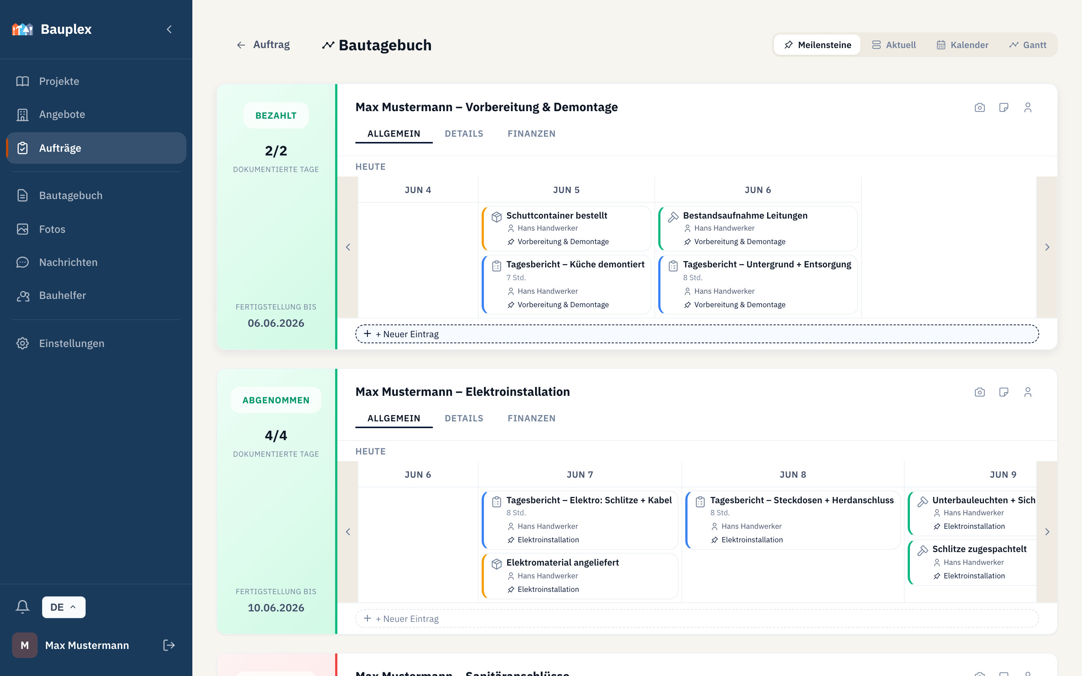Go back to Auftrag

[x=263, y=45]
